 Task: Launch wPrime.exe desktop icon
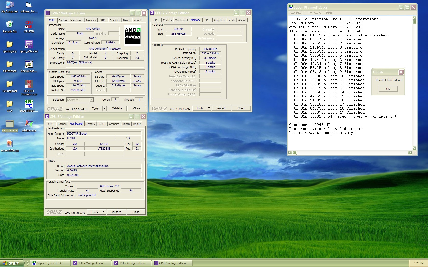(29, 126)
